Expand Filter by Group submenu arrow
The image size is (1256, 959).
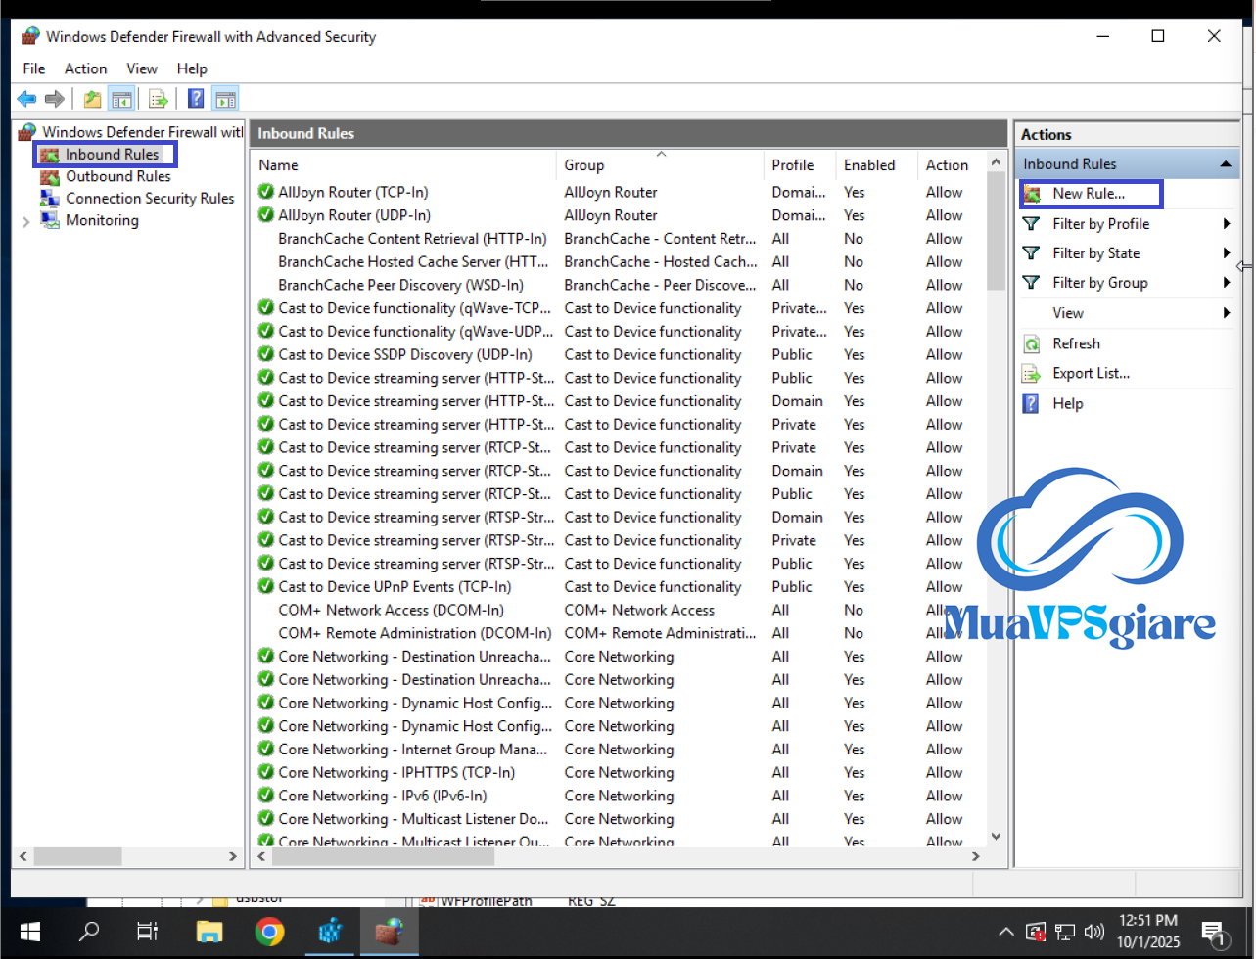[1226, 283]
